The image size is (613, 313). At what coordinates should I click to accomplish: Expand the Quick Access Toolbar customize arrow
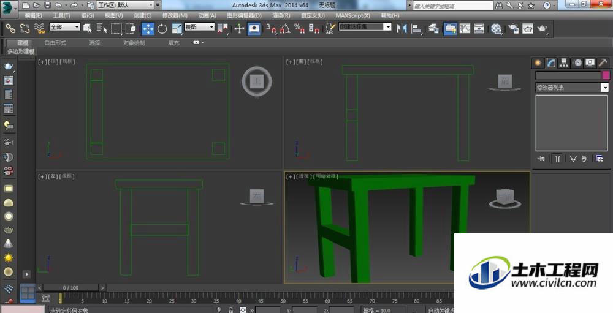(x=158, y=5)
